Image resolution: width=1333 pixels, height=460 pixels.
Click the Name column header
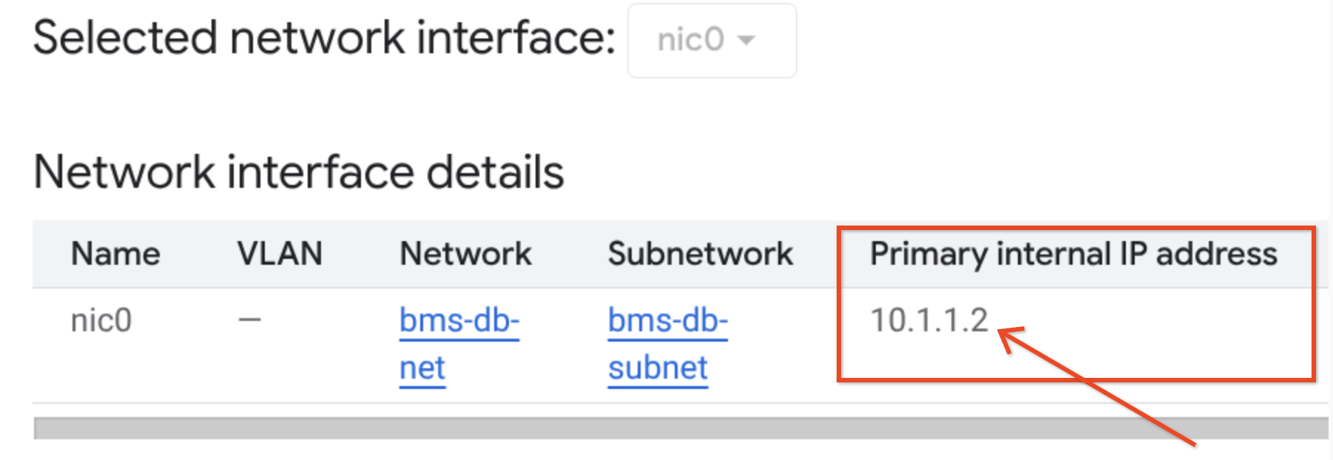coord(115,254)
